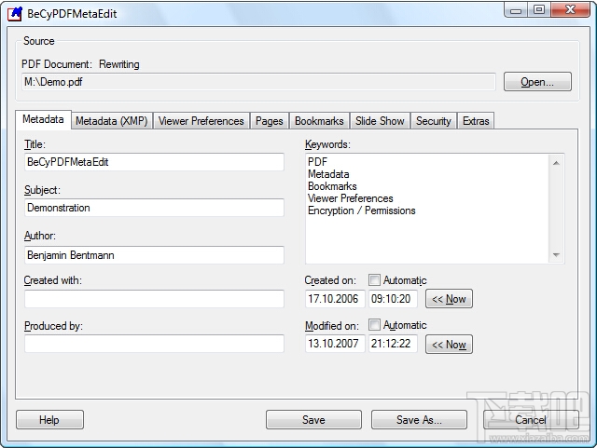Click the empty Produced by field
Screen dimensions: 597x448
click(154, 344)
